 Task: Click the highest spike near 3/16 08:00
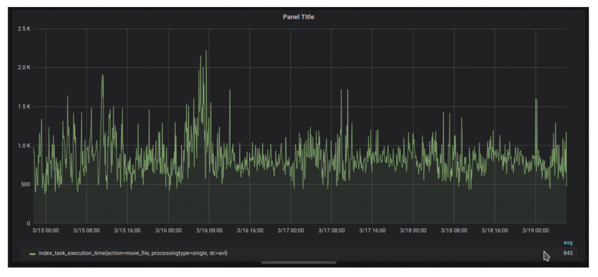(206, 51)
